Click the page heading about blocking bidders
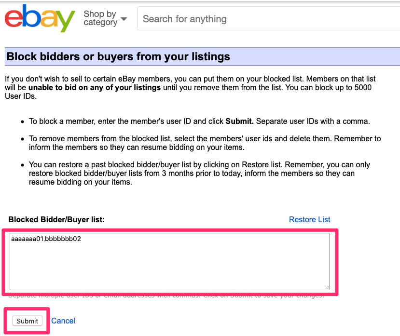The height and width of the screenshot is (336, 400). 119,57
